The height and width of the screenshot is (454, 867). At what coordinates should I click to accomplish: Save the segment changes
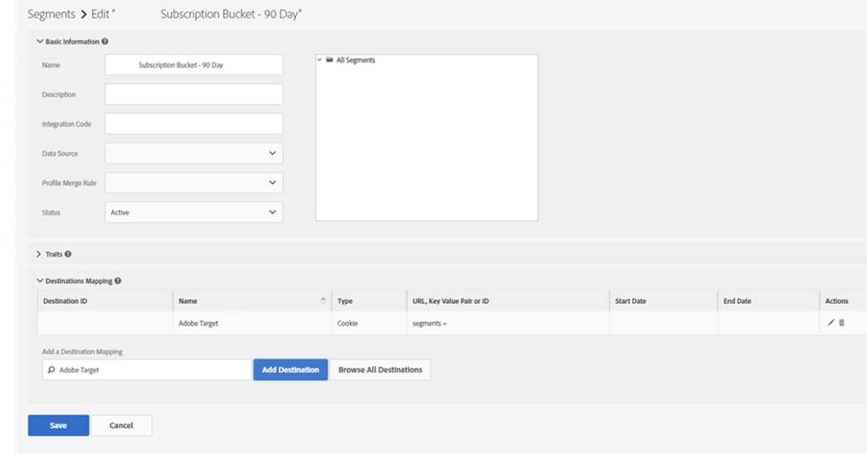tap(58, 425)
